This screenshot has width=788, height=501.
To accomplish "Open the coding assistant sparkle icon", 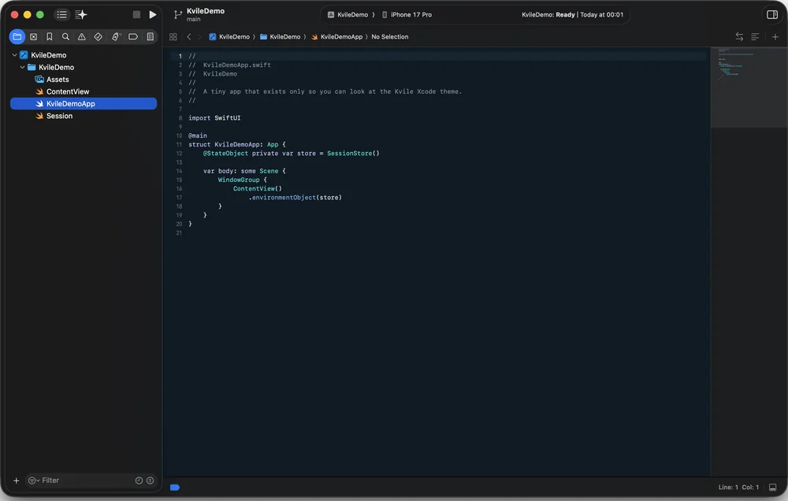I will point(81,14).
